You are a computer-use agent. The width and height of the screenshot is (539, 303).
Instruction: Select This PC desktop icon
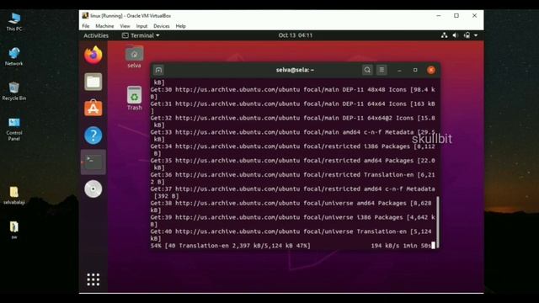click(x=14, y=22)
